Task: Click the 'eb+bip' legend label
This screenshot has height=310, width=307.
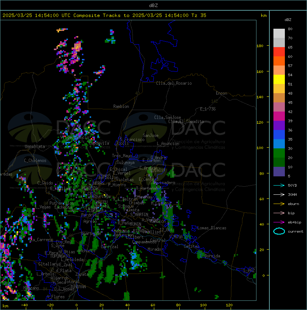Action: 294,222
